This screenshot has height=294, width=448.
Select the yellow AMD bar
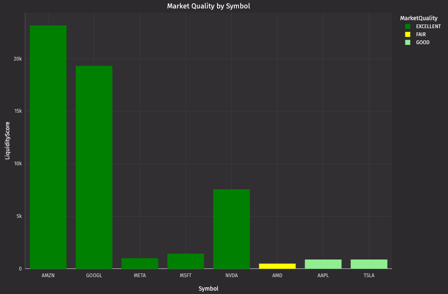click(x=277, y=266)
